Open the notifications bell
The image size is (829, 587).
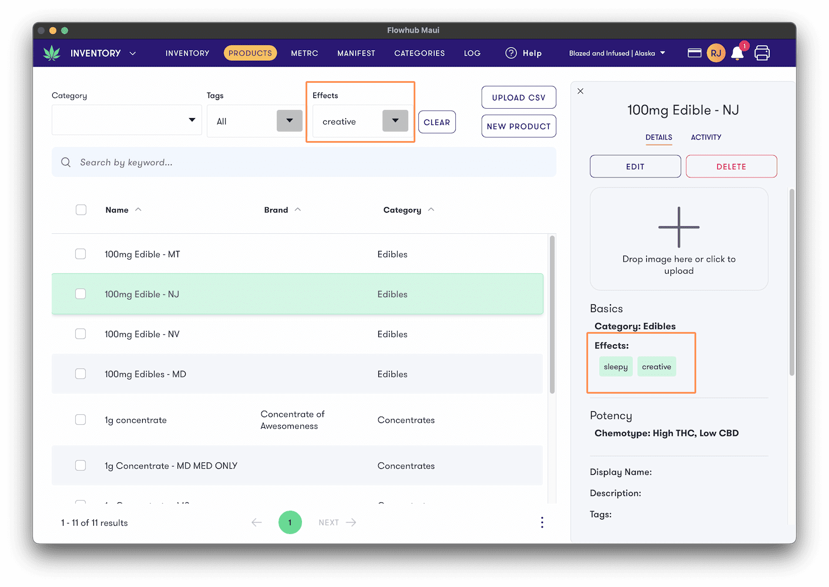click(x=737, y=53)
